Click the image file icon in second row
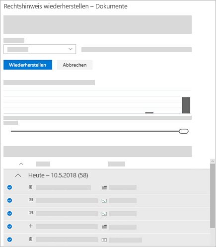 tap(104, 201)
